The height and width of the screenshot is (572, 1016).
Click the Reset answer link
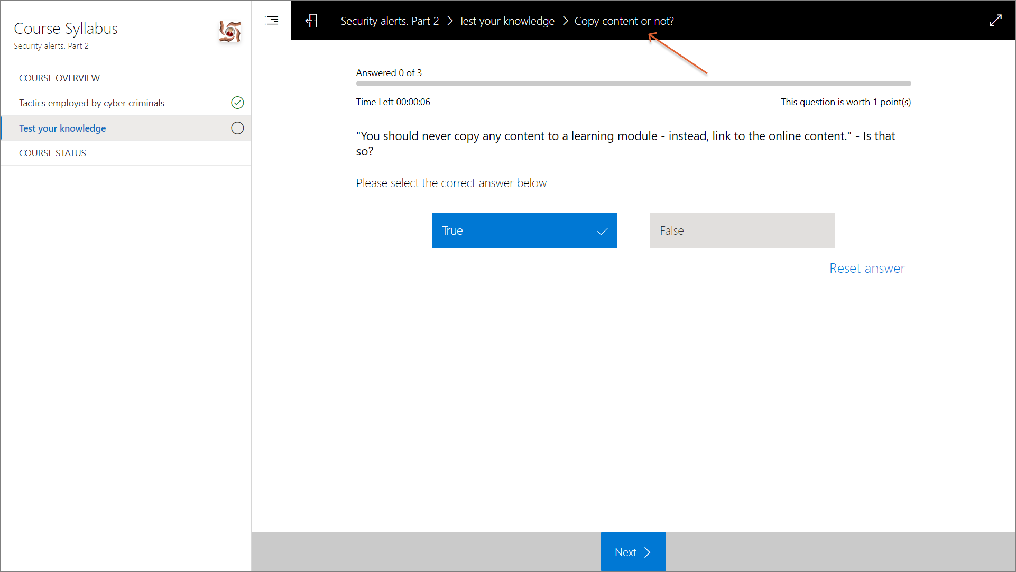tap(866, 268)
